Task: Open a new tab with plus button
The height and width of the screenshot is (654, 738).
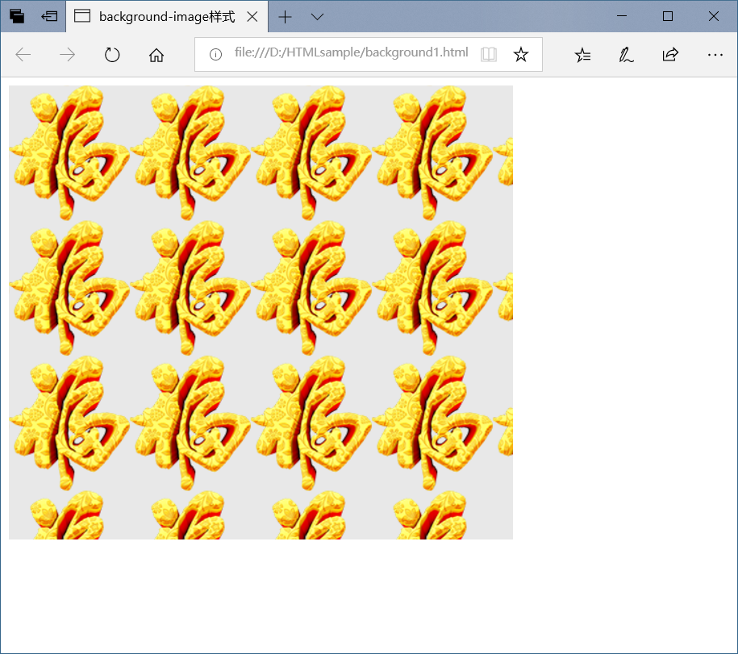Action: (x=285, y=17)
